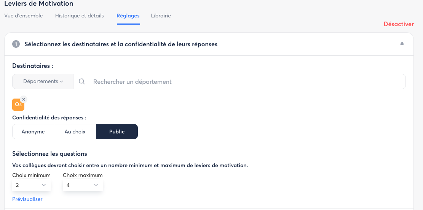This screenshot has height=210, width=423.
Task: Open the Départements type dropdown
Action: (43, 81)
